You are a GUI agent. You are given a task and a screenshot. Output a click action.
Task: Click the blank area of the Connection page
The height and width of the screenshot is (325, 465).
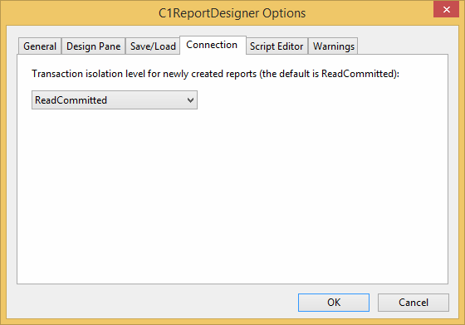[232, 196]
